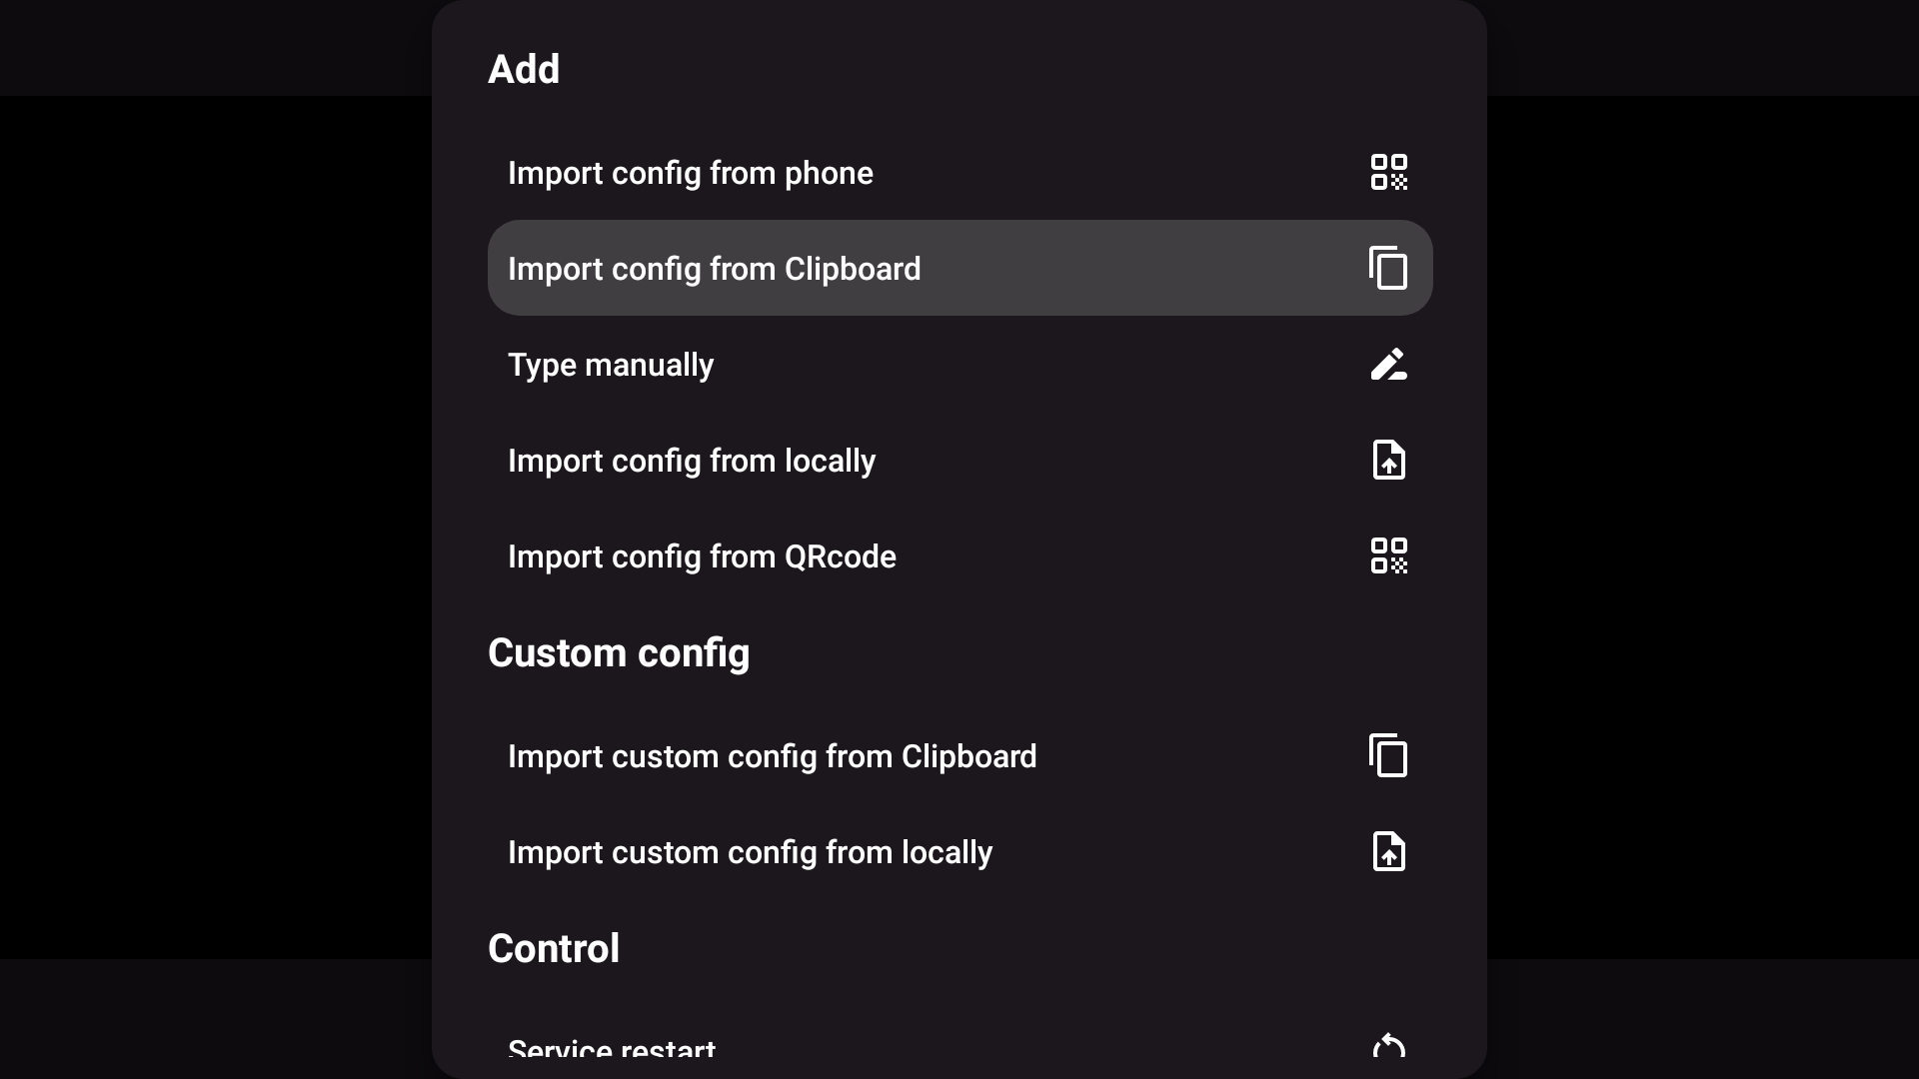Click the QR icon beside Import config from phone
This screenshot has height=1079, width=1919.
1388,172
